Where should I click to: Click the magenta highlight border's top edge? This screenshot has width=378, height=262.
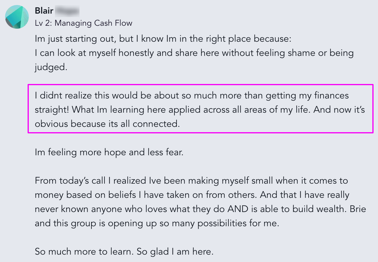click(x=200, y=85)
